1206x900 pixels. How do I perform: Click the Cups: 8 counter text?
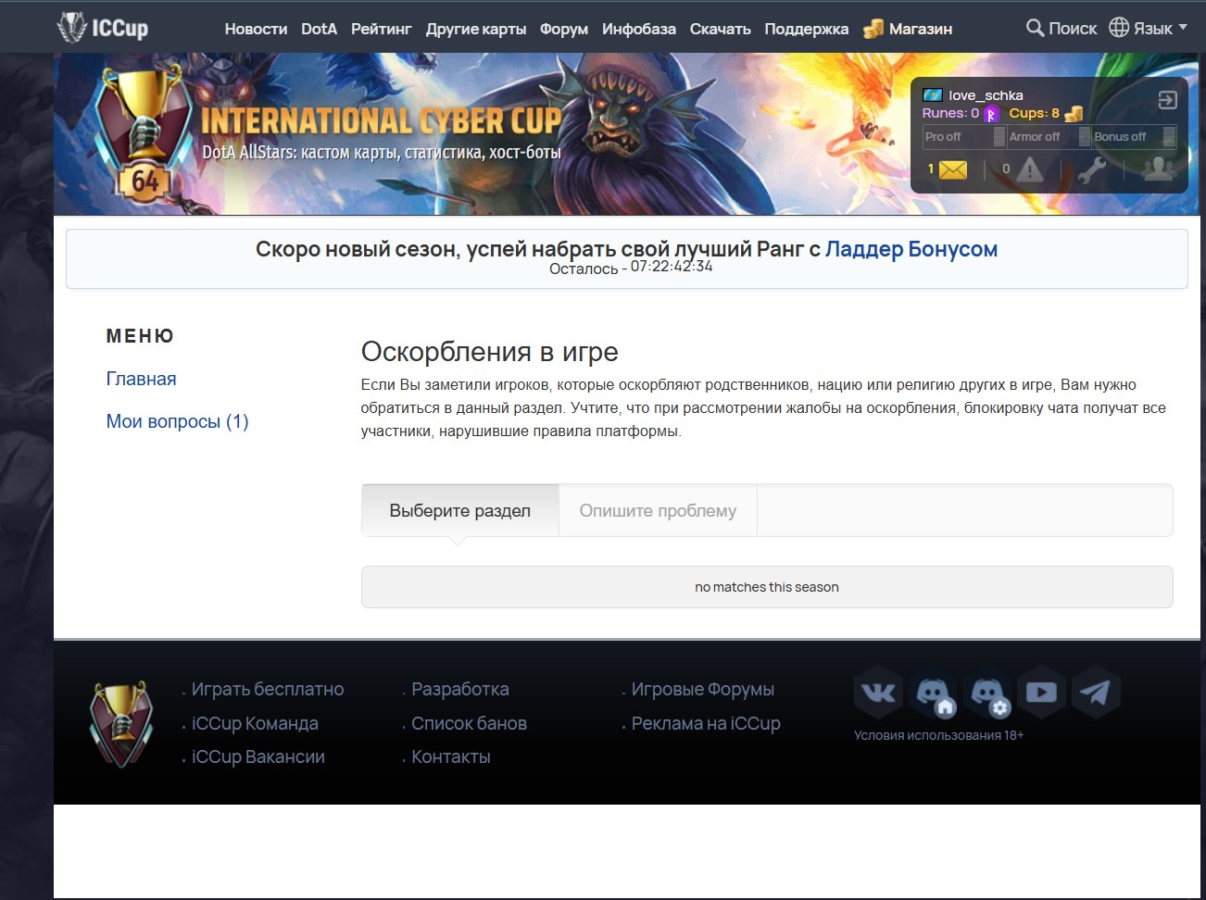1034,113
